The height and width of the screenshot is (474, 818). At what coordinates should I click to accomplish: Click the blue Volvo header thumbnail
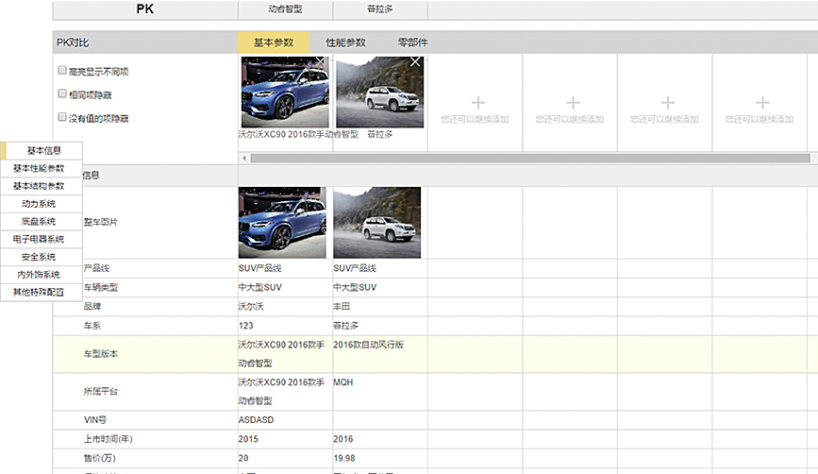click(285, 92)
